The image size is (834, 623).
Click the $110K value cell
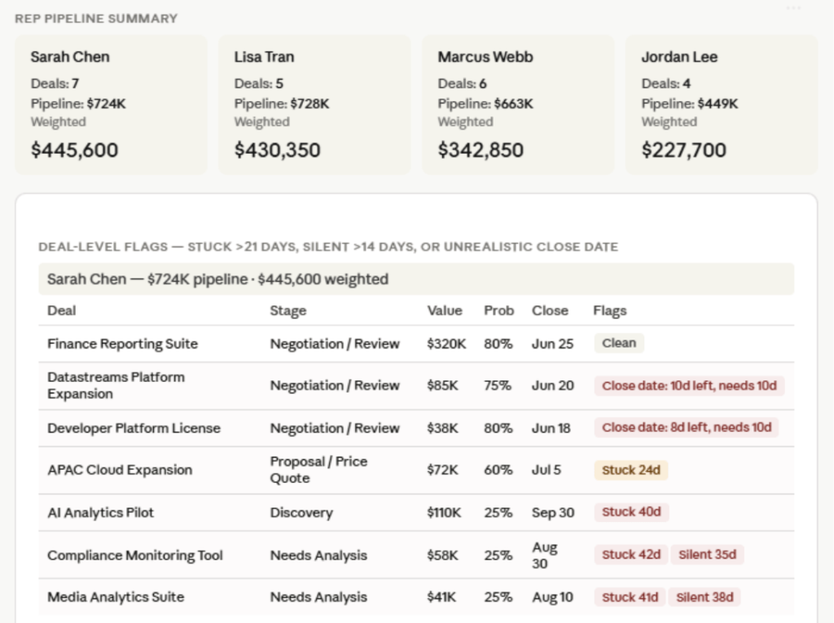click(x=444, y=512)
